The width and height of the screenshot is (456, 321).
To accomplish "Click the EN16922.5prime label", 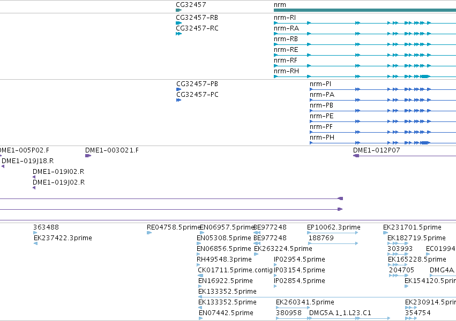I will [x=226, y=281].
